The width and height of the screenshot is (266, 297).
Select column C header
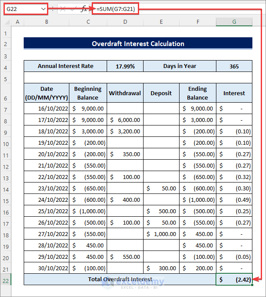pyautogui.click(x=88, y=22)
